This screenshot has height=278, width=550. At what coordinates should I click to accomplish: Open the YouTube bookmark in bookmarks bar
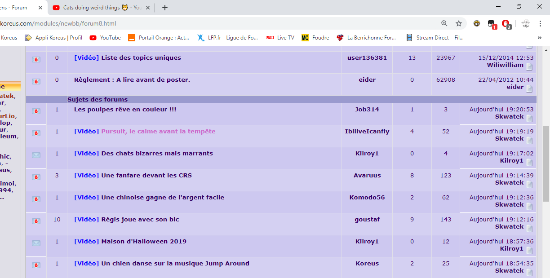105,38
